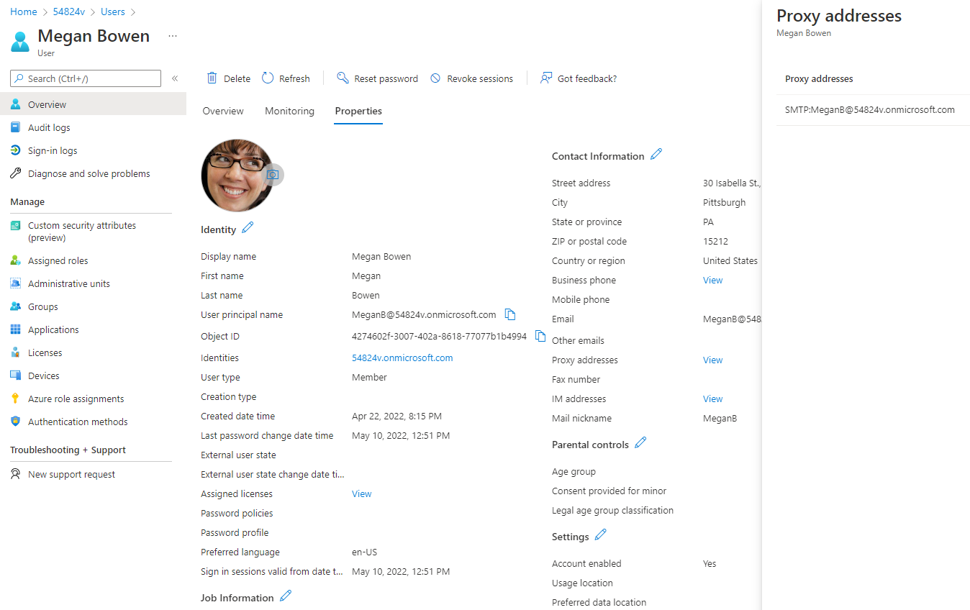Screen dimensions: 970x610
Task: Click the camera icon on profile photo
Action: 273,175
